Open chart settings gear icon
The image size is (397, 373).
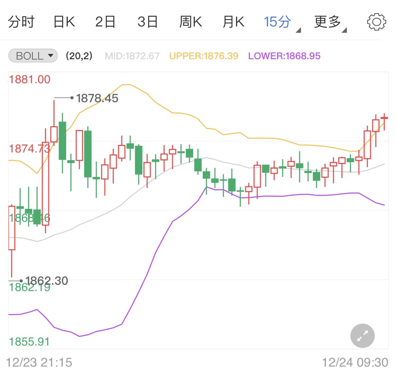pyautogui.click(x=377, y=22)
